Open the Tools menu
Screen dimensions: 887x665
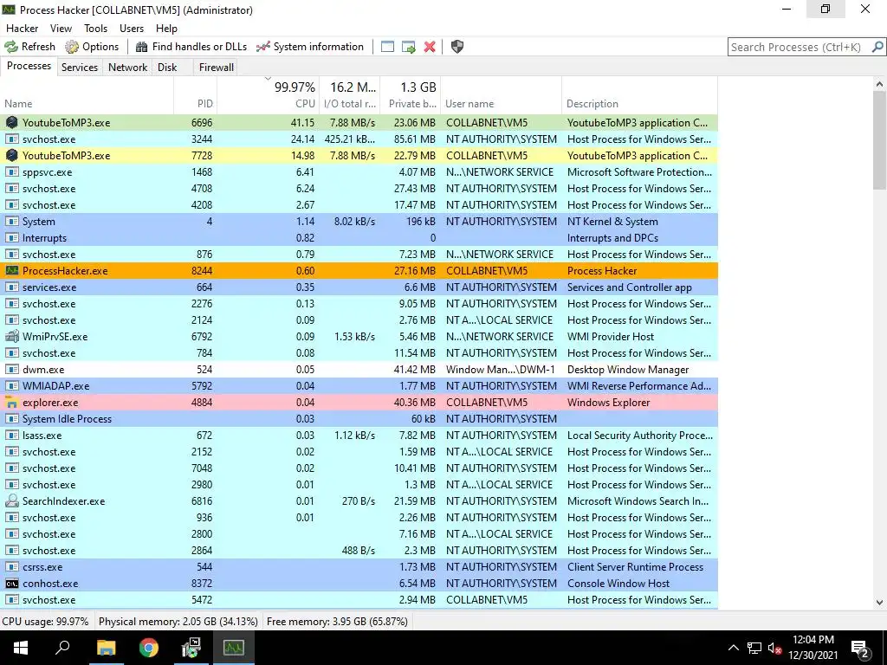point(95,29)
